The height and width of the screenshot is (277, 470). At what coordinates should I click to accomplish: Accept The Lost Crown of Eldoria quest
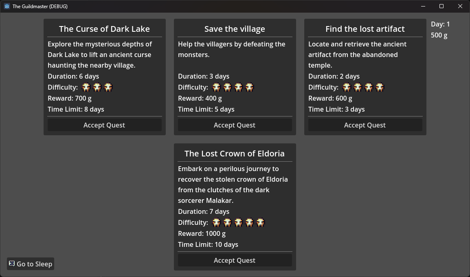[x=235, y=260]
